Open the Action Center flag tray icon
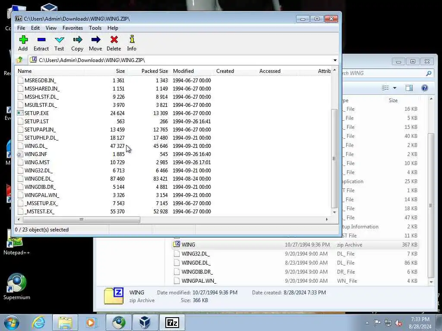The image size is (442, 331). pyautogui.click(x=377, y=323)
